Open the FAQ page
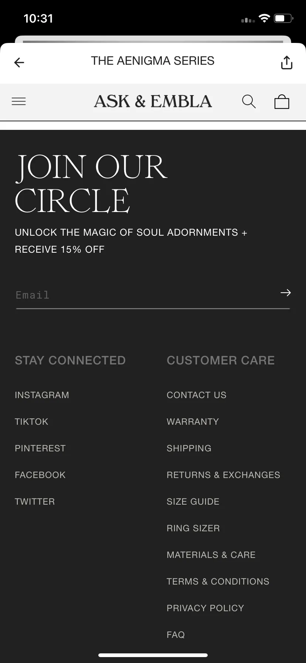 tap(176, 635)
